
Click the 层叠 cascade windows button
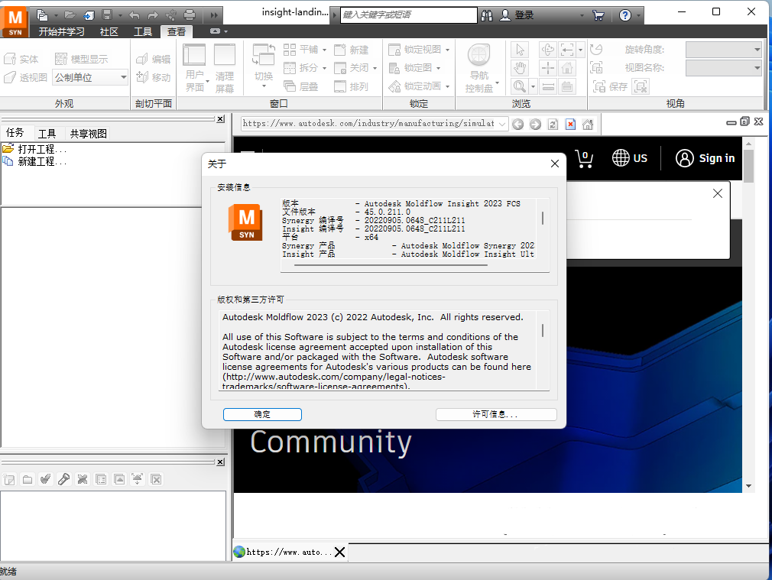click(x=301, y=86)
